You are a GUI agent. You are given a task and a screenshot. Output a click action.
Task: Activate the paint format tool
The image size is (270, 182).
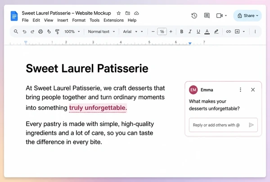[57, 32]
